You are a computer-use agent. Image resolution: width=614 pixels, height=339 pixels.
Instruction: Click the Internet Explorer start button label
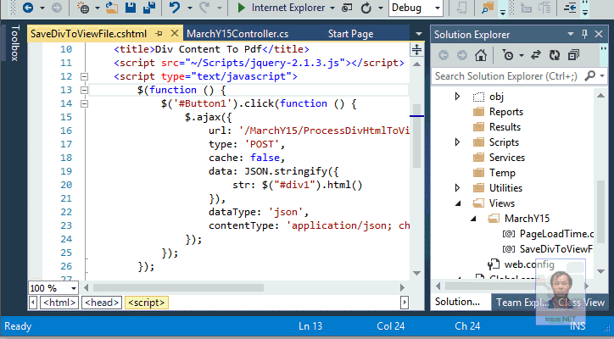coord(288,8)
